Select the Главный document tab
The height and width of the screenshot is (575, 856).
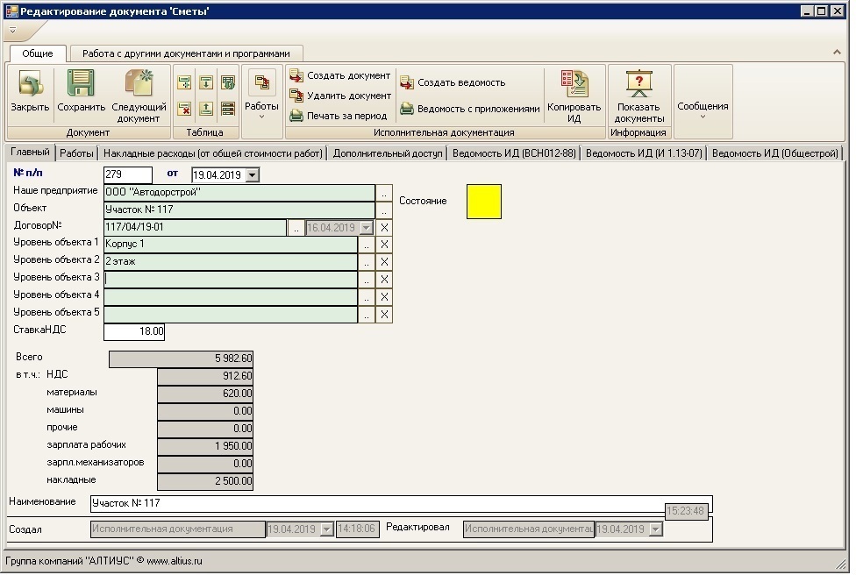click(30, 153)
